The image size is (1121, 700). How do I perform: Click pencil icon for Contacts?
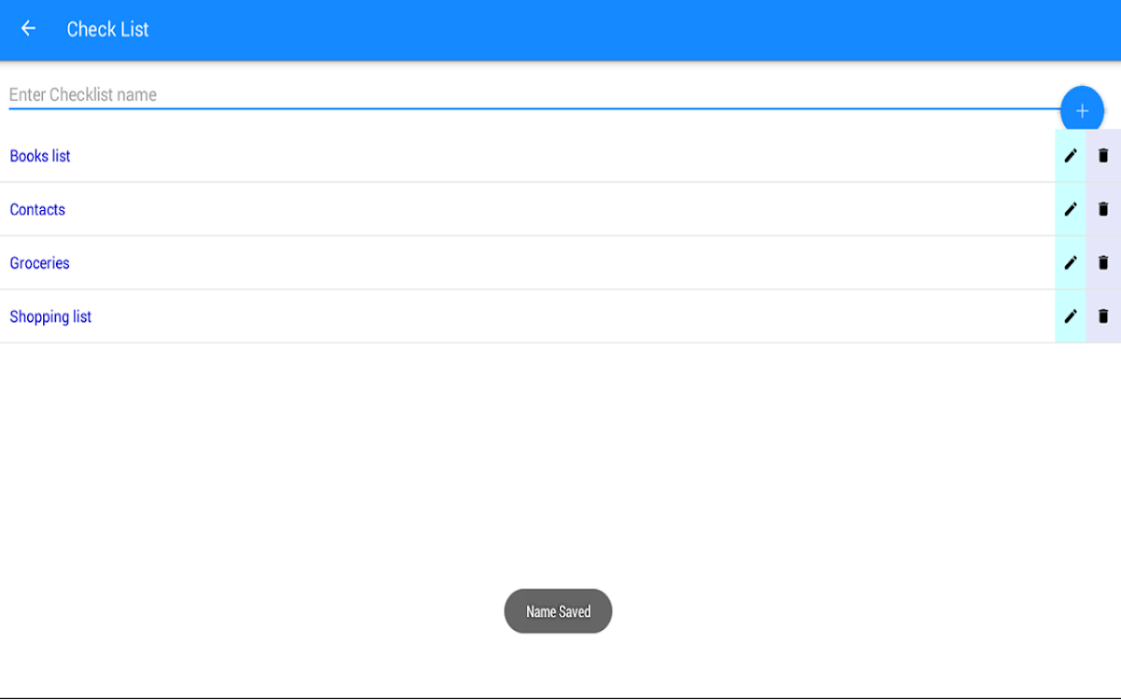(1071, 209)
